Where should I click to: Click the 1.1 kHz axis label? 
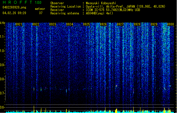3,37
